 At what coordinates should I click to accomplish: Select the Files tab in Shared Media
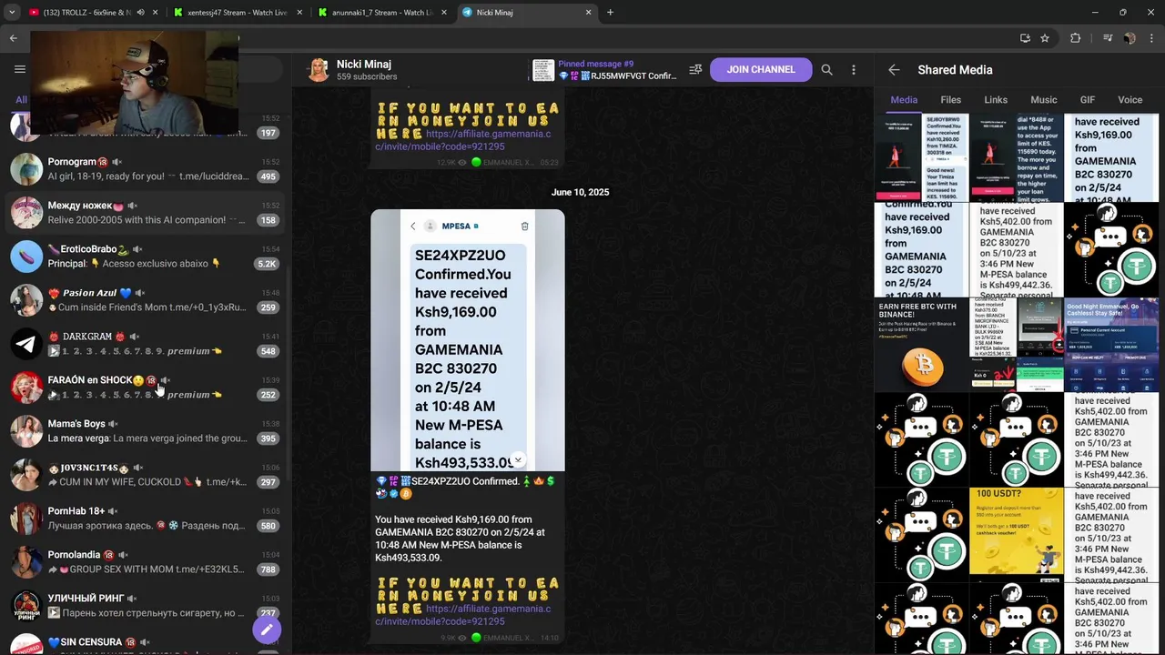click(951, 100)
